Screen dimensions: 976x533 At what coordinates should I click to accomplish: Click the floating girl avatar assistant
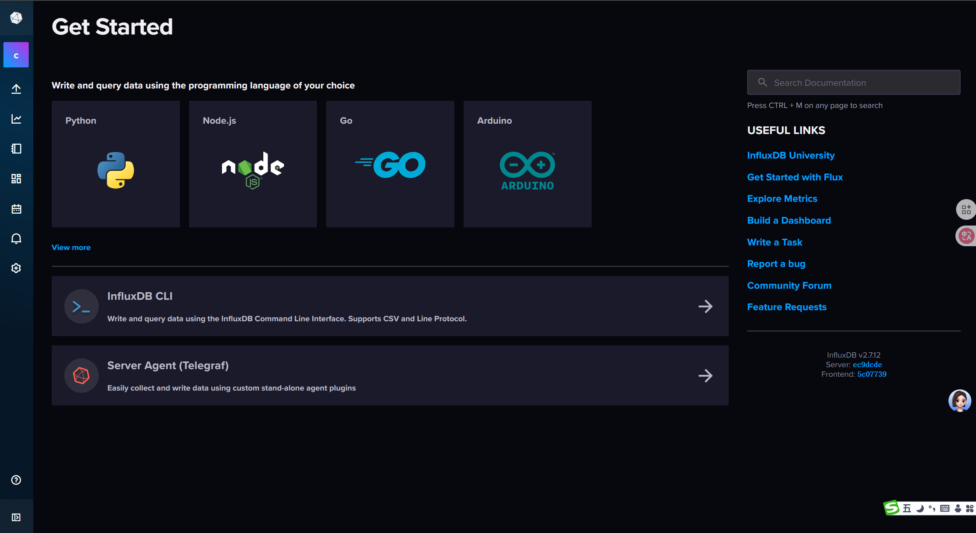point(960,401)
